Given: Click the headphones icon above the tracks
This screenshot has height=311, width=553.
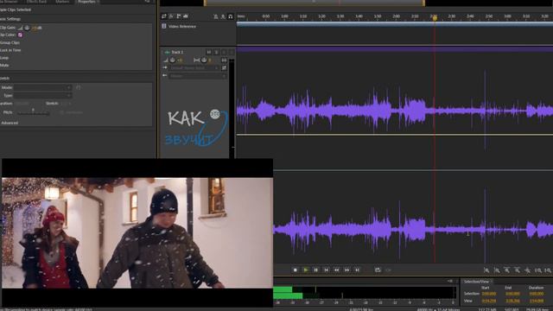Looking at the screenshot, I should (x=231, y=16).
